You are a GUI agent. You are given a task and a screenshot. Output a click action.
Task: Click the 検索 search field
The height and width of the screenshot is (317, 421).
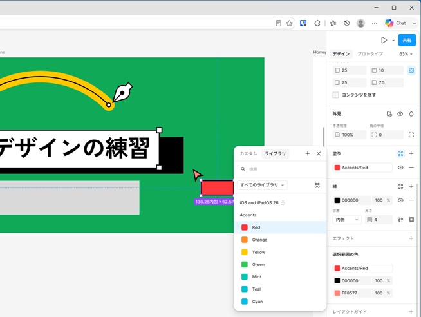280,169
